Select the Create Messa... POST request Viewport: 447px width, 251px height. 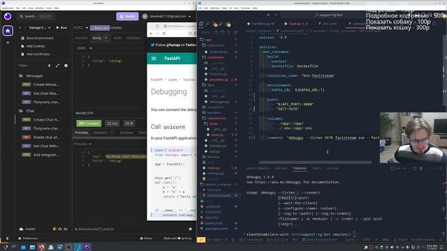click(x=41, y=84)
